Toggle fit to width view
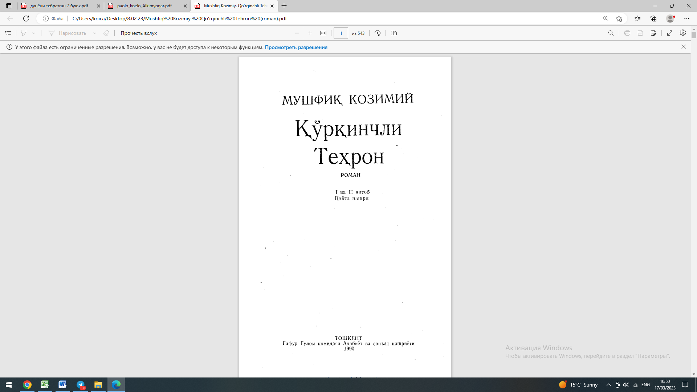 click(x=323, y=33)
